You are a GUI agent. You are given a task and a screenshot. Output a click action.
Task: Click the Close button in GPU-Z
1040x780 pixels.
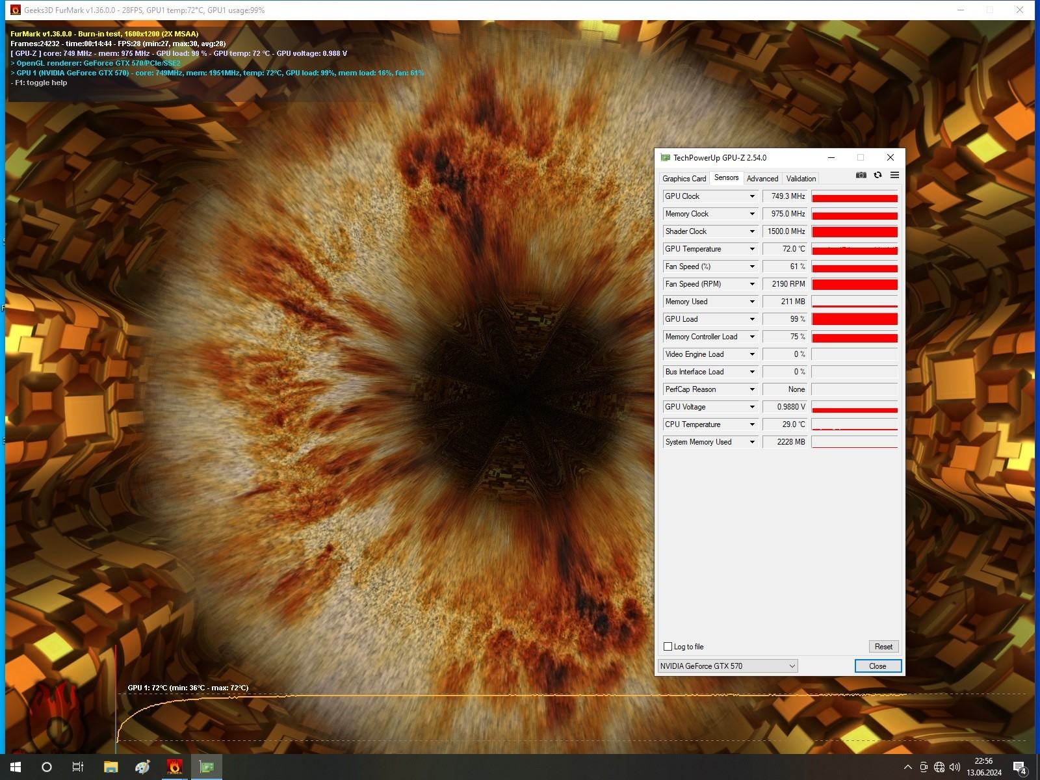coord(877,666)
